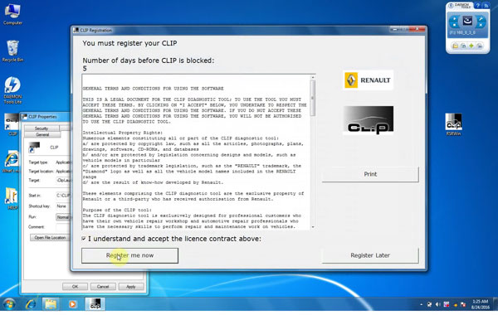Image resolution: width=498 pixels, height=315 pixels.
Task: Switch to the General tab in CLIP Properties
Action: point(42,134)
